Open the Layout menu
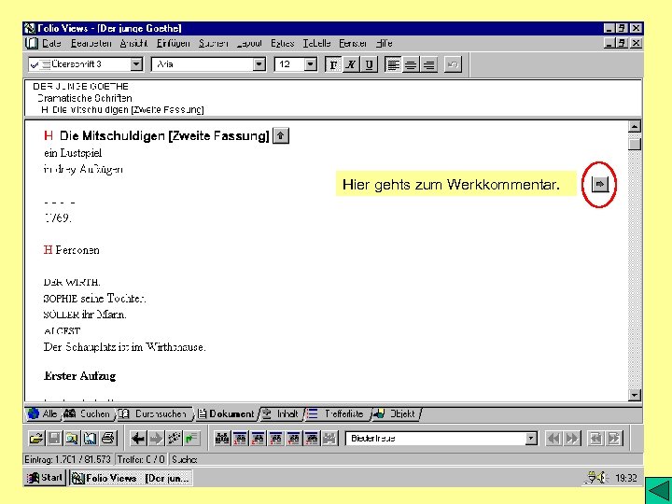 click(x=249, y=43)
